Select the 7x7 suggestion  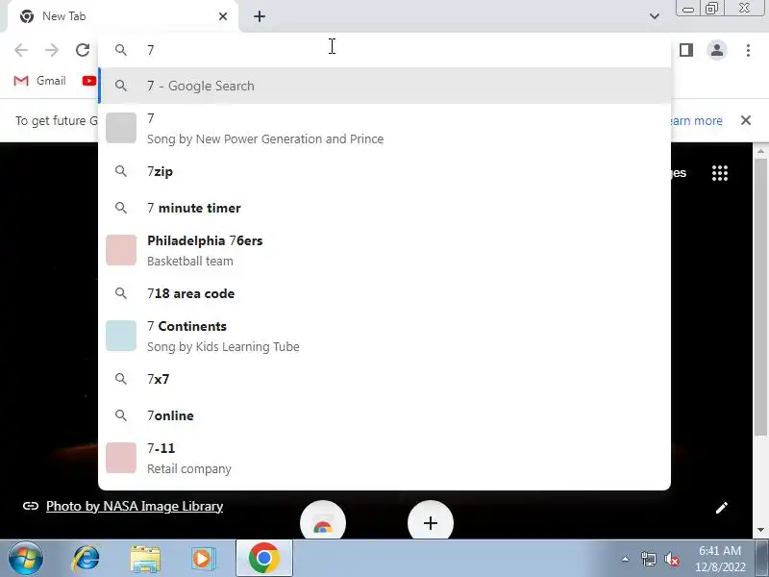point(384,379)
